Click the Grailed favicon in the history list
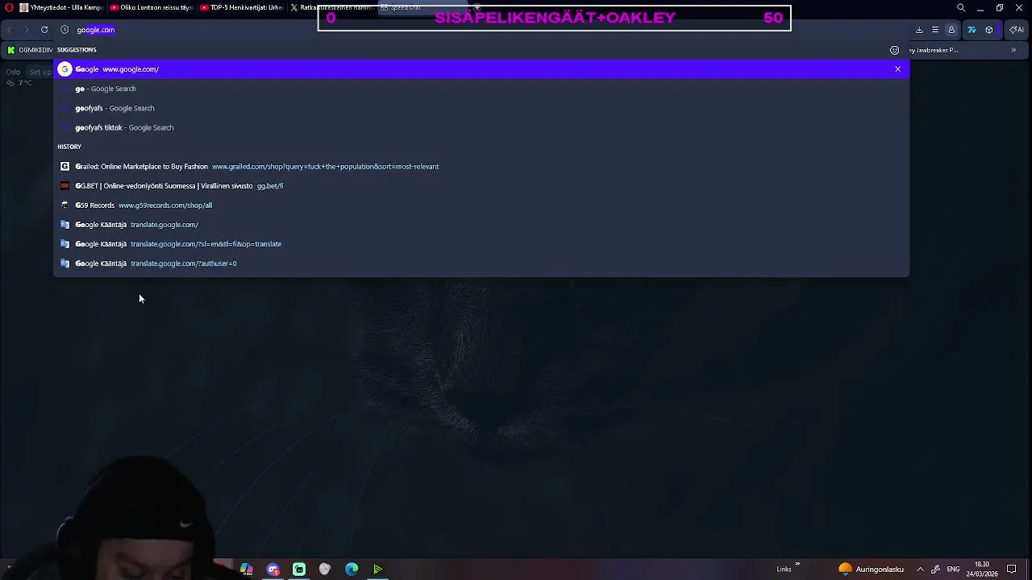 (x=65, y=167)
